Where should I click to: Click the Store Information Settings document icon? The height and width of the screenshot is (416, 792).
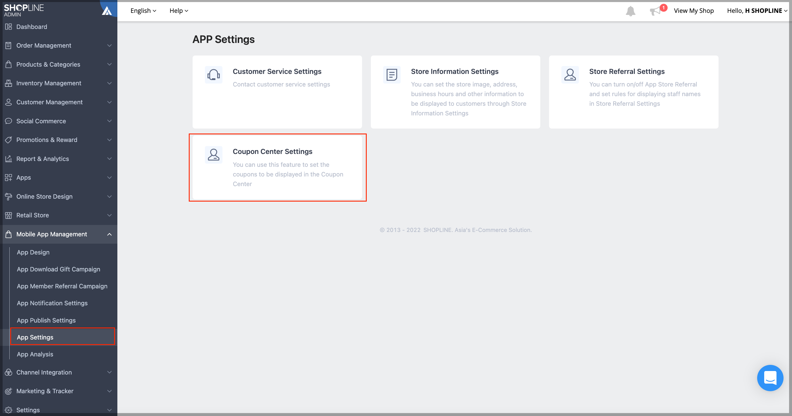coord(392,74)
